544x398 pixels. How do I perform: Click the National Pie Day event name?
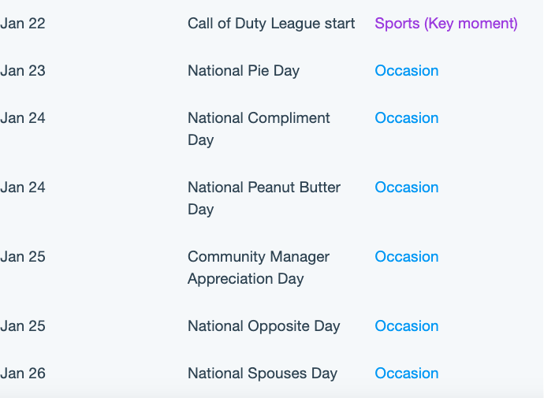tap(244, 71)
